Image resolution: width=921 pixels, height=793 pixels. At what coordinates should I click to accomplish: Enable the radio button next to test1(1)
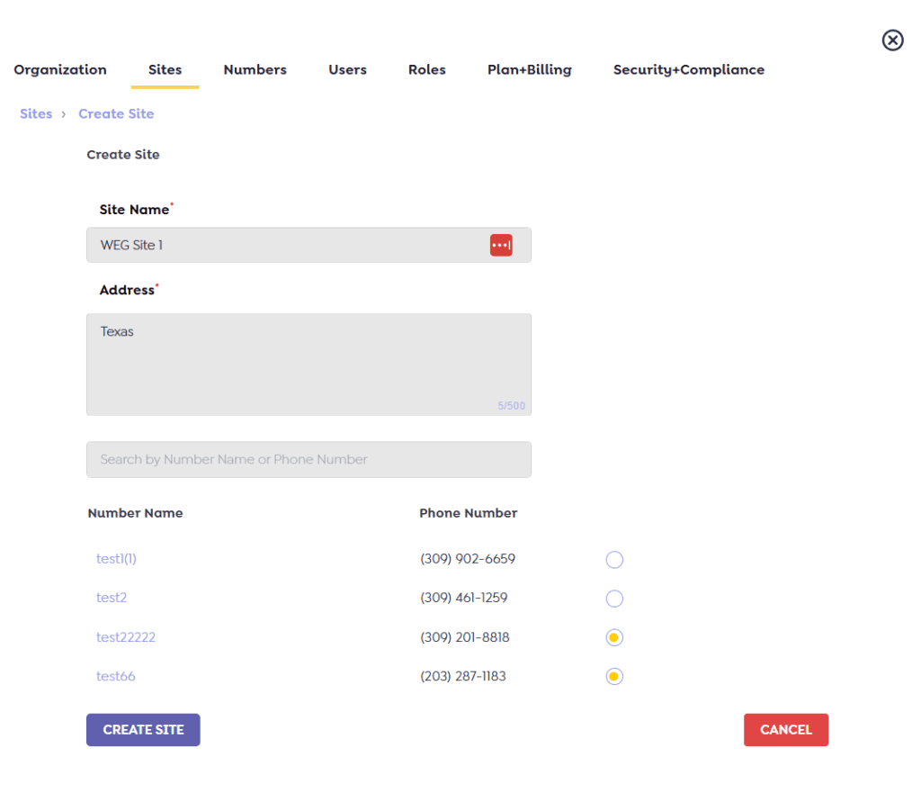click(x=614, y=559)
